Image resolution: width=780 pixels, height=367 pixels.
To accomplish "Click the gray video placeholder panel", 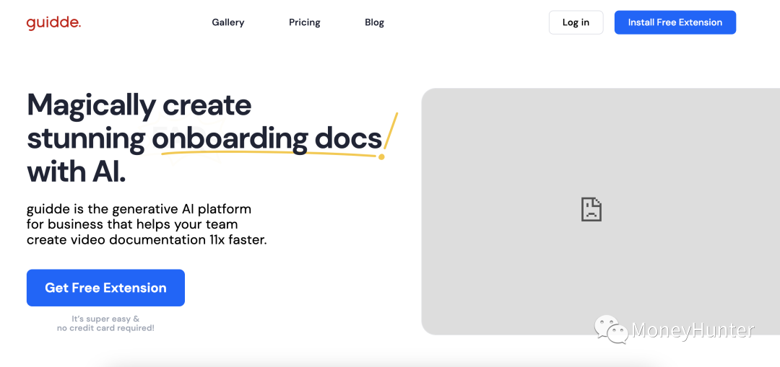I will [600, 211].
